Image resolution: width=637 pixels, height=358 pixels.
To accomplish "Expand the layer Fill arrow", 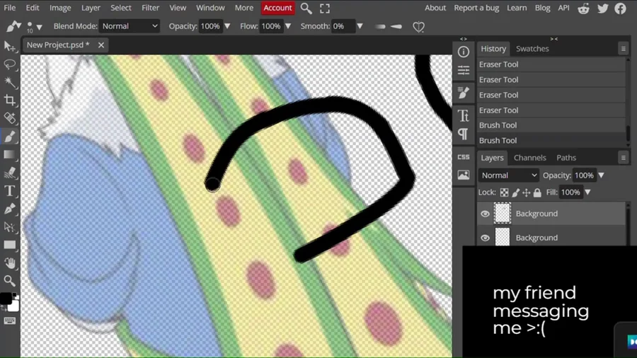I will click(x=588, y=192).
